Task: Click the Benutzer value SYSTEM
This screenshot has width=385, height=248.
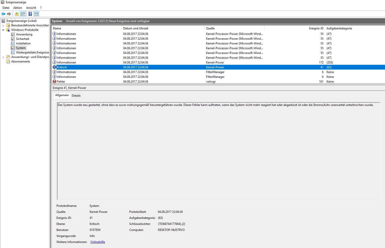Action: 95,230
